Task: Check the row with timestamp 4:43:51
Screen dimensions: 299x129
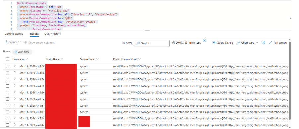Action: point(7,106)
